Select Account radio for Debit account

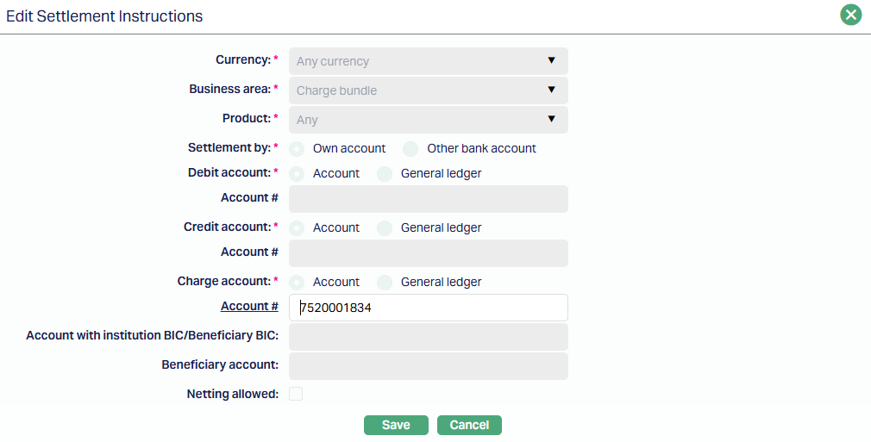298,173
